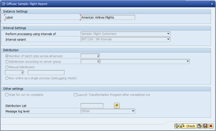Close the Diffuser Sample dialog window
216x131 pixels.
[212, 4]
